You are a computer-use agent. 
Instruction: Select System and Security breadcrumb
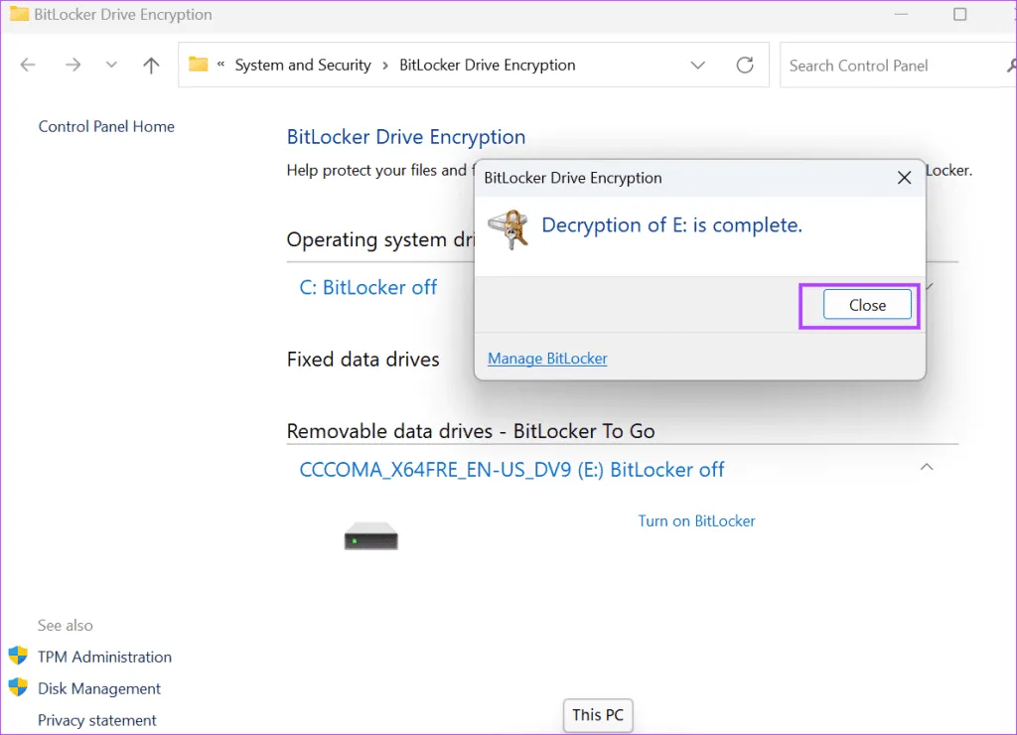(x=302, y=66)
